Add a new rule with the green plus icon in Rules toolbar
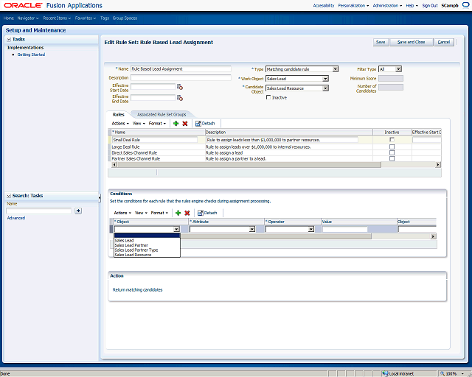Image resolution: width=472 pixels, height=377 pixels. tap(176, 123)
